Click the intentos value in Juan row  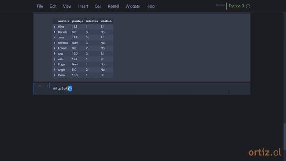tap(87, 38)
